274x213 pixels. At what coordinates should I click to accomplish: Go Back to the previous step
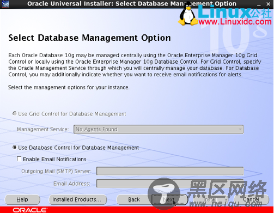pyautogui.click(x=134, y=199)
